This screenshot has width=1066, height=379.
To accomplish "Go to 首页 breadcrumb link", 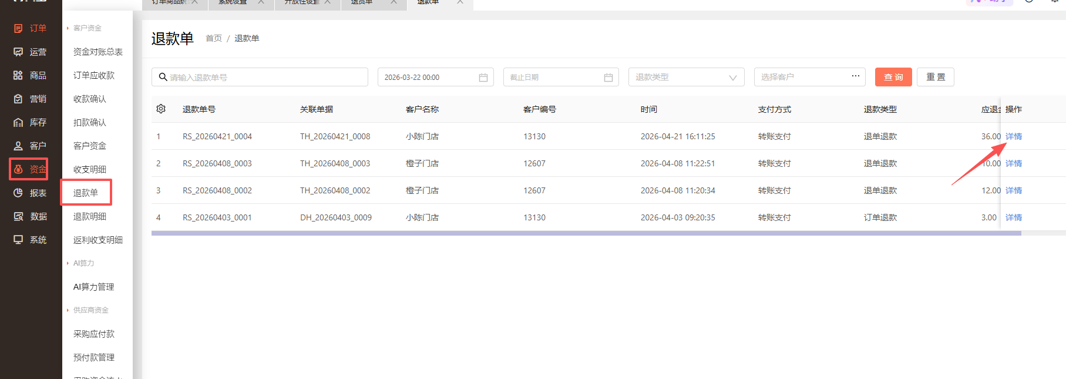I will coord(214,38).
